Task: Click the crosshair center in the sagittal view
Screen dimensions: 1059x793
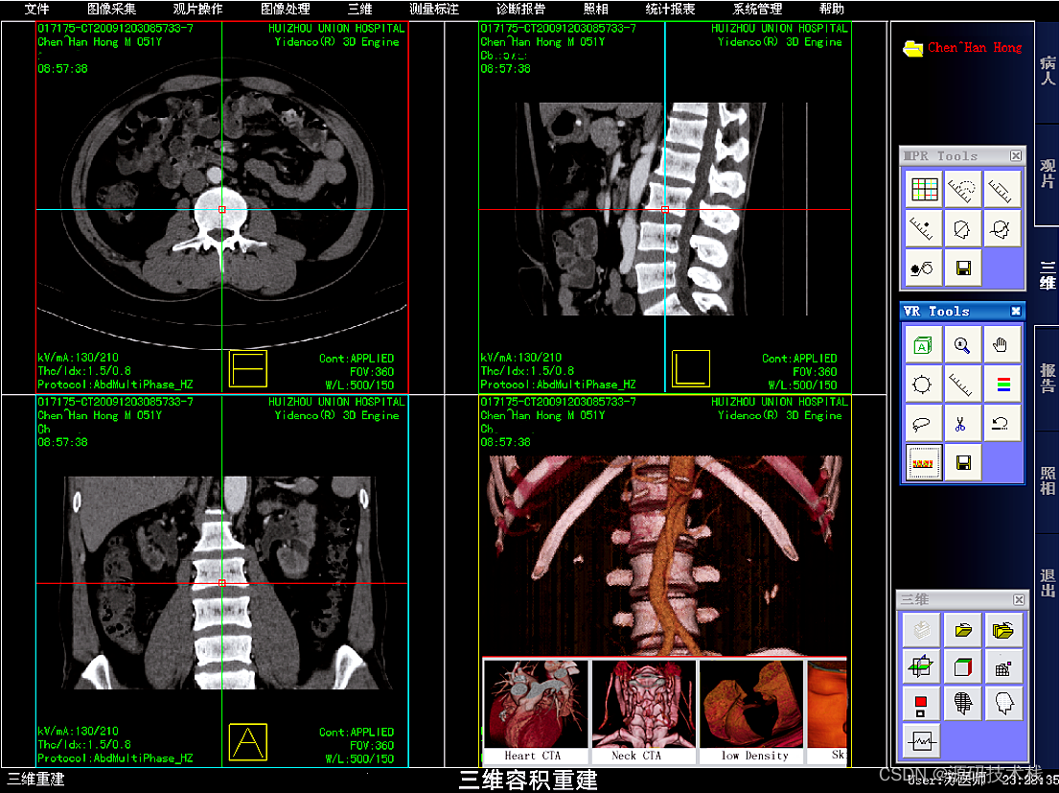Action: [x=664, y=209]
